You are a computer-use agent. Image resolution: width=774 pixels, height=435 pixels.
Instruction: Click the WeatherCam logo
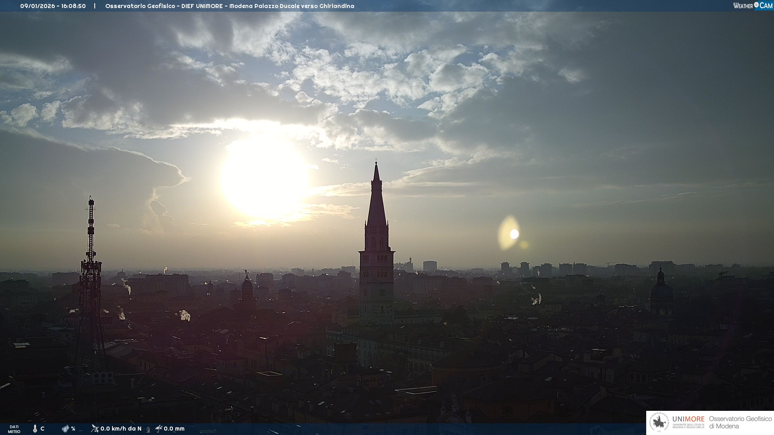tap(752, 6)
